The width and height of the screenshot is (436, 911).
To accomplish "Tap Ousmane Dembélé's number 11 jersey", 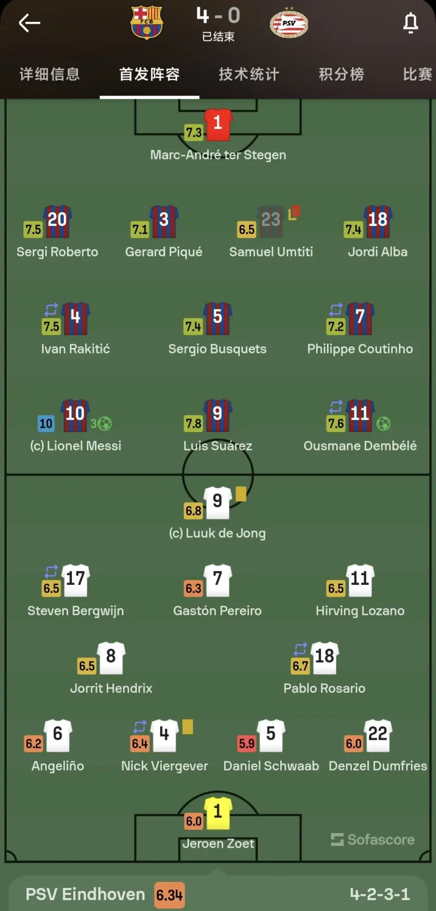I will tap(360, 415).
